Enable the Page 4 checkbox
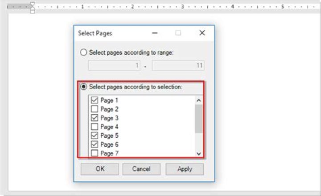This screenshot has height=196, width=321. [x=95, y=127]
